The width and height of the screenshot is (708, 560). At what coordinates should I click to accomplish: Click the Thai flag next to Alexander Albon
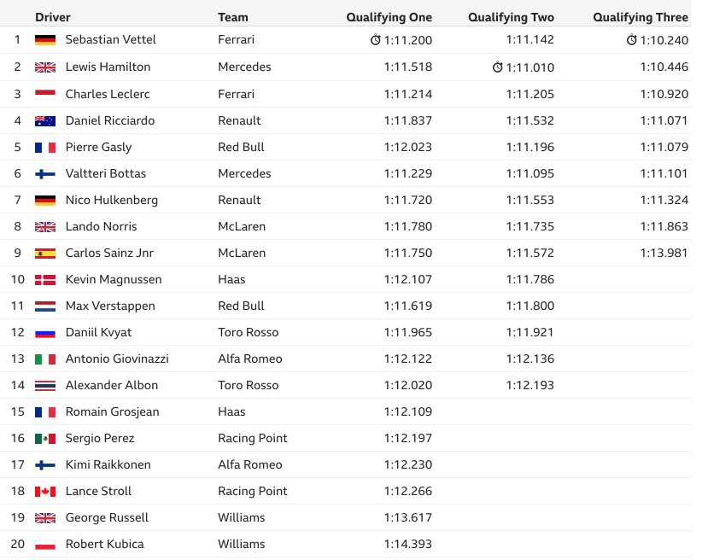point(45,385)
